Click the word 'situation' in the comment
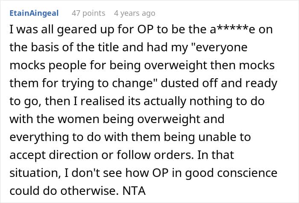The height and width of the screenshot is (203, 299). [x=35, y=173]
